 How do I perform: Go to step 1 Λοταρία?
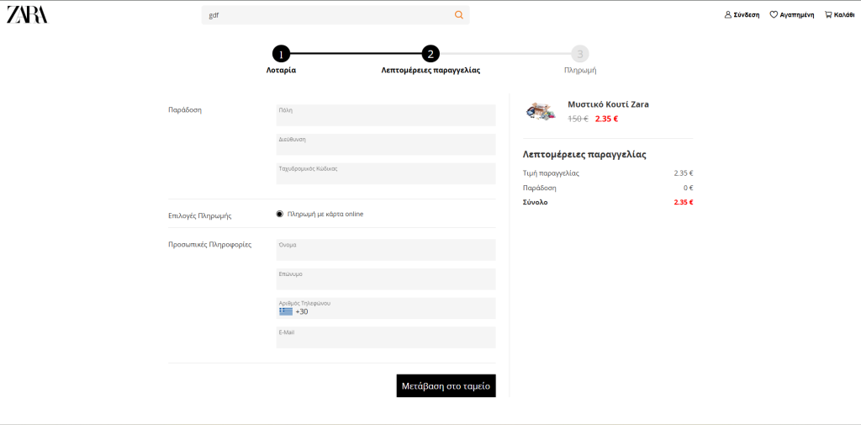pos(281,54)
